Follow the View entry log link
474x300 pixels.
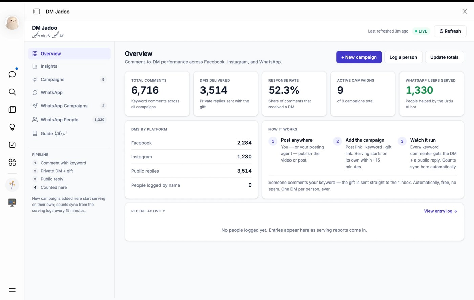(x=440, y=211)
